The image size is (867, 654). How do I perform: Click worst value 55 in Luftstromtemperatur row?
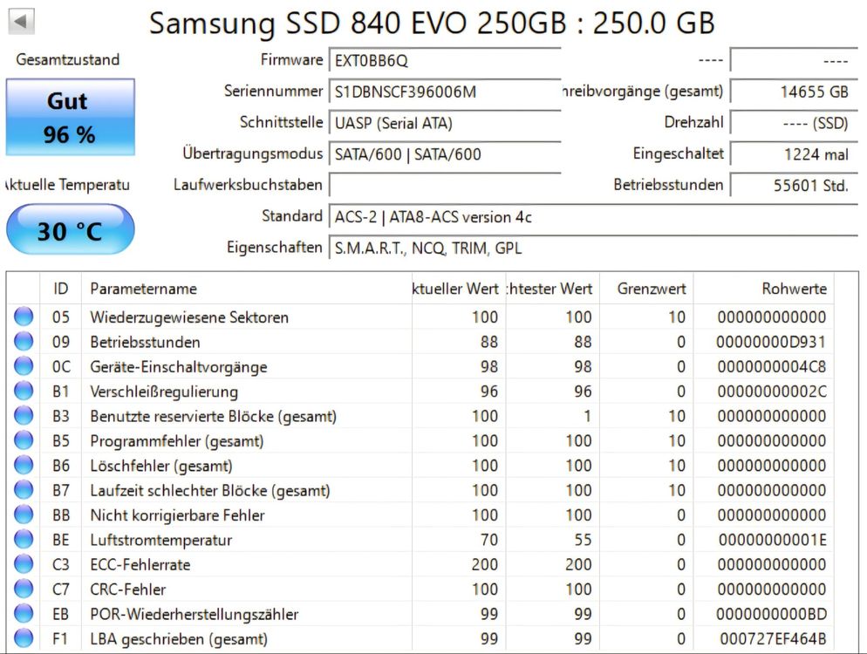(x=583, y=540)
